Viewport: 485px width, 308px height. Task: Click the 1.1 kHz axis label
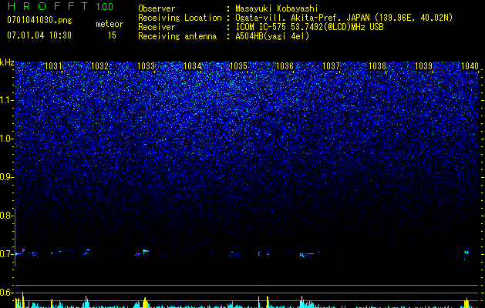(x=7, y=101)
